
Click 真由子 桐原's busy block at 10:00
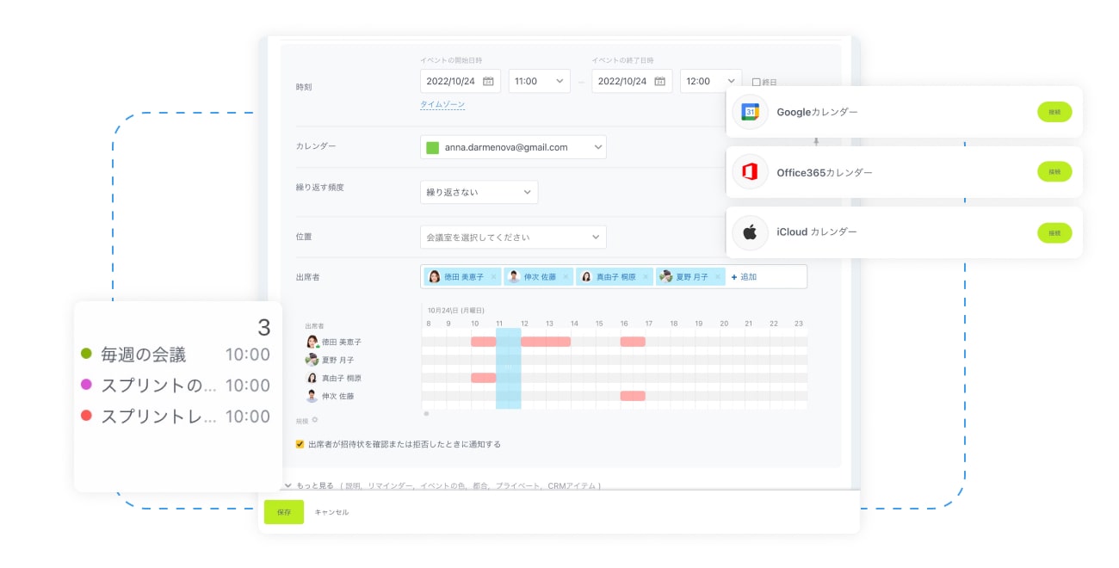pyautogui.click(x=483, y=378)
